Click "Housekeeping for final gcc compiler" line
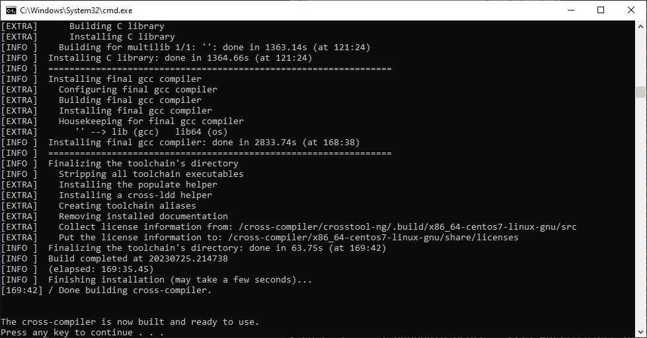This screenshot has height=338, width=647. 151,121
